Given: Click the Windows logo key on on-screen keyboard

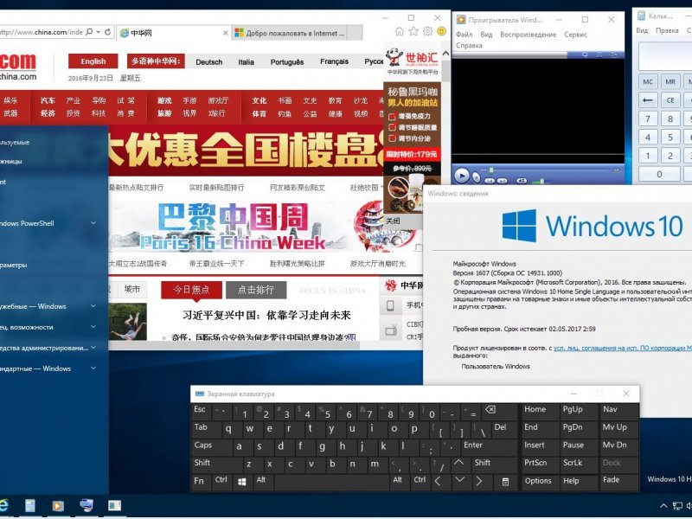Looking at the screenshot, I should pos(242,482).
